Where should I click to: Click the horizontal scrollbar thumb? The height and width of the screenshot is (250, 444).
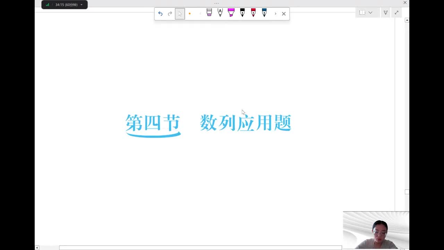(200, 248)
